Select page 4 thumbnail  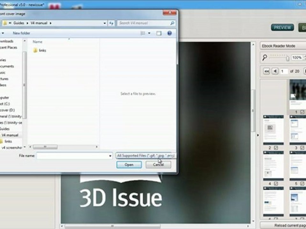click(273, 166)
